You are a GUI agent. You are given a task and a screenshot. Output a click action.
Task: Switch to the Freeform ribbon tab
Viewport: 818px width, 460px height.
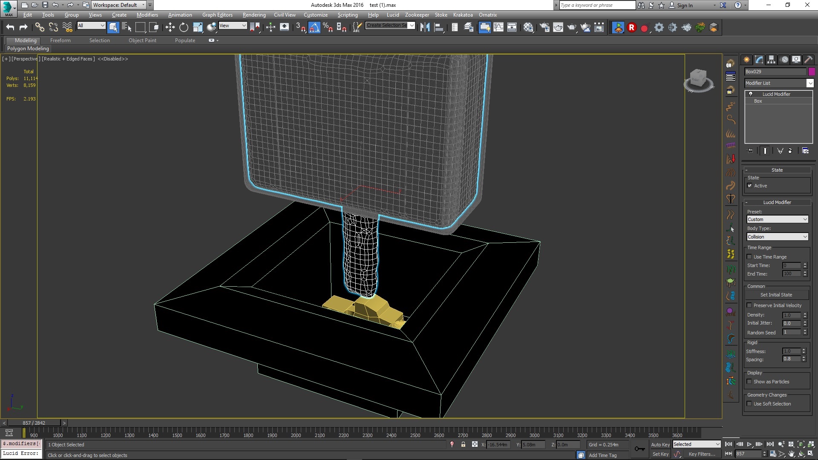coord(60,40)
